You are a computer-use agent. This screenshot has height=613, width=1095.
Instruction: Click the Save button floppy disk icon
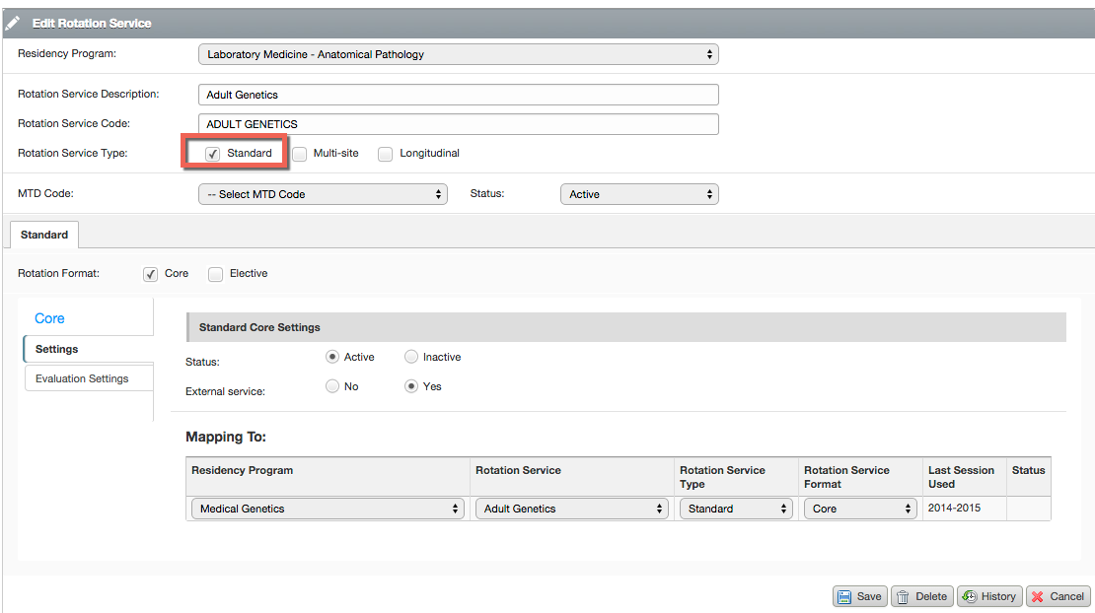click(x=844, y=596)
